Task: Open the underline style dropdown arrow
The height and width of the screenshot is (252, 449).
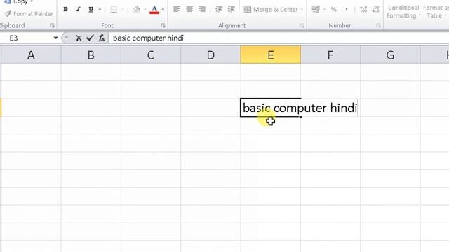Action: (x=100, y=9)
